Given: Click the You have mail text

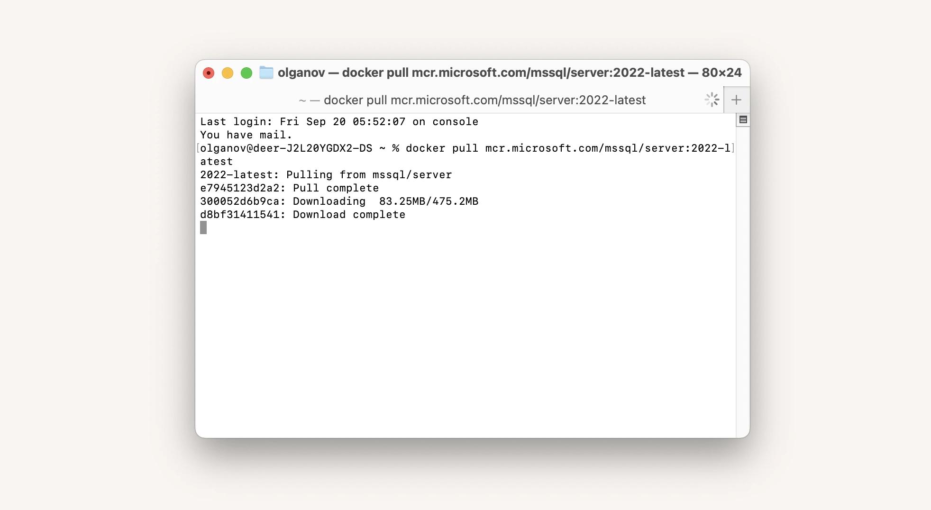Looking at the screenshot, I should click(246, 135).
